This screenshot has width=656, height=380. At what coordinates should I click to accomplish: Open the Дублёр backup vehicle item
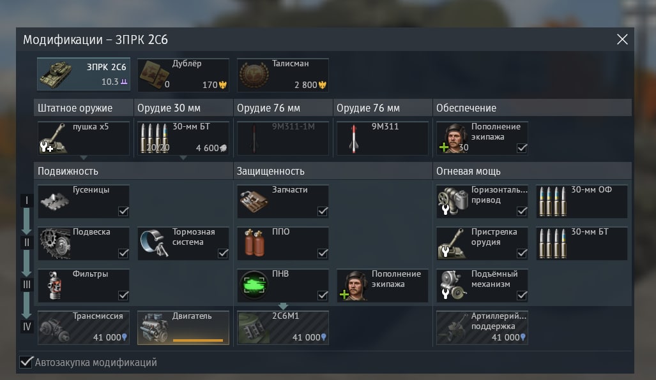[183, 75]
